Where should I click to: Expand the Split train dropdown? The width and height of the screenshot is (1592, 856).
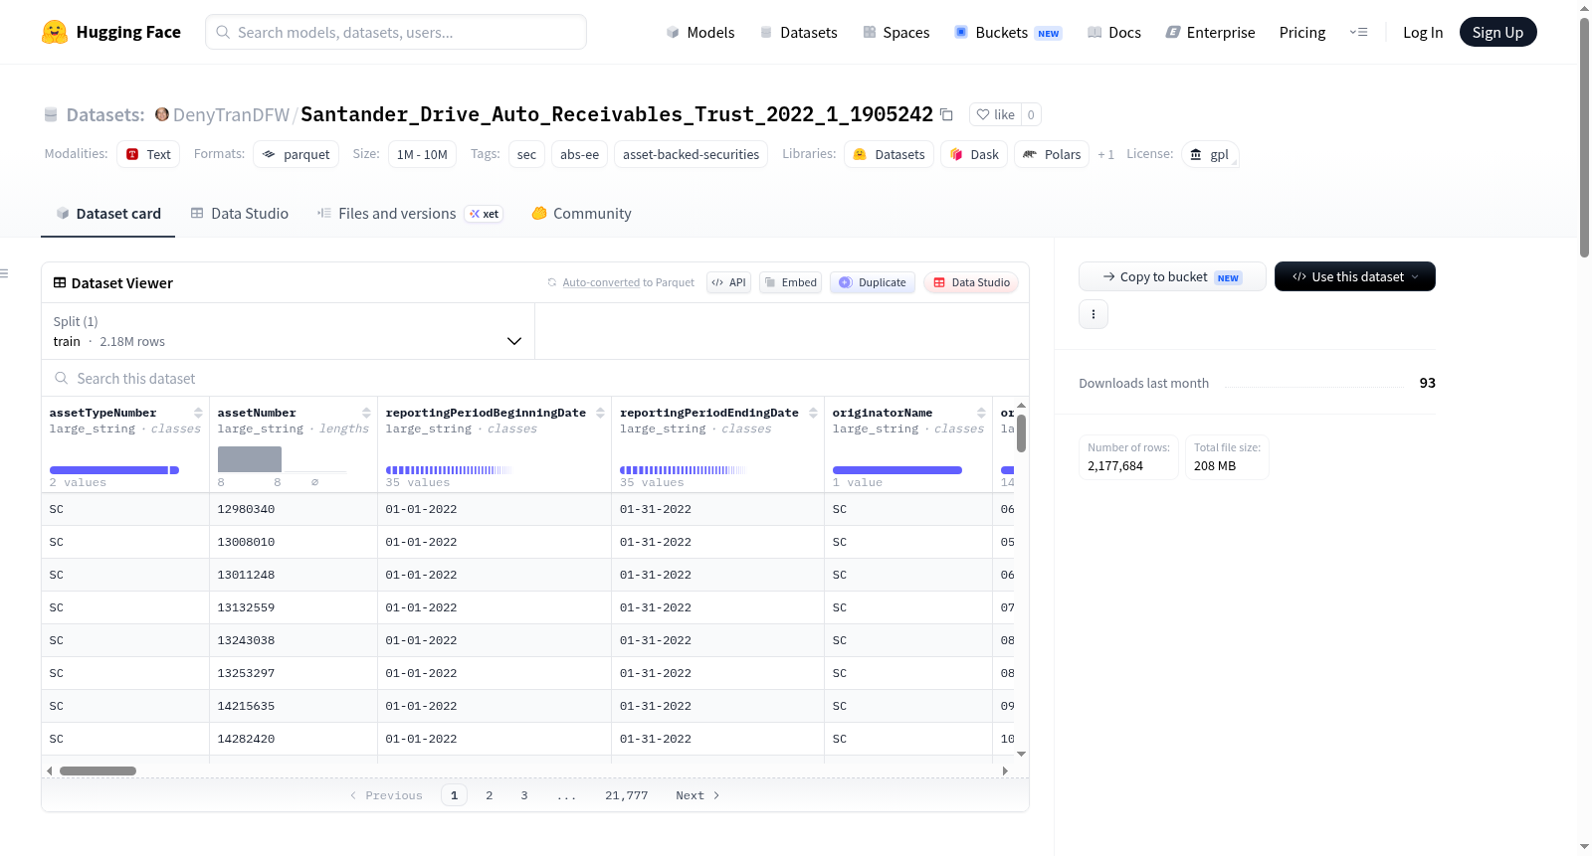[288, 331]
